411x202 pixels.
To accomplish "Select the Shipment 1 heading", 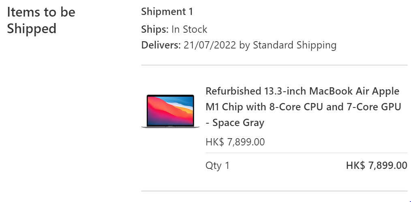I will 167,12.
